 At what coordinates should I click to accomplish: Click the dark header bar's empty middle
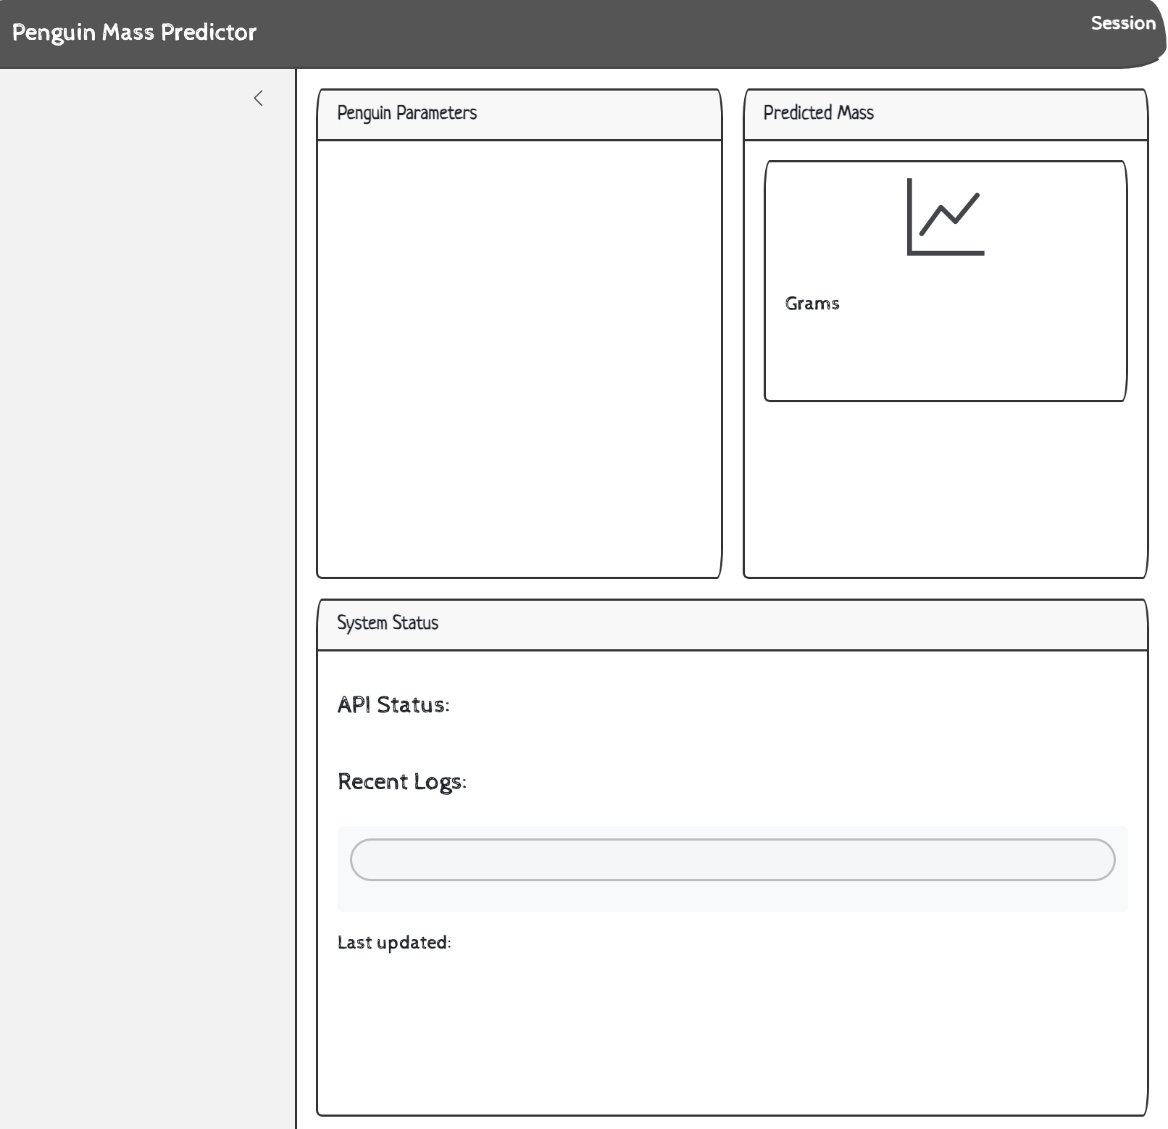(x=652, y=33)
